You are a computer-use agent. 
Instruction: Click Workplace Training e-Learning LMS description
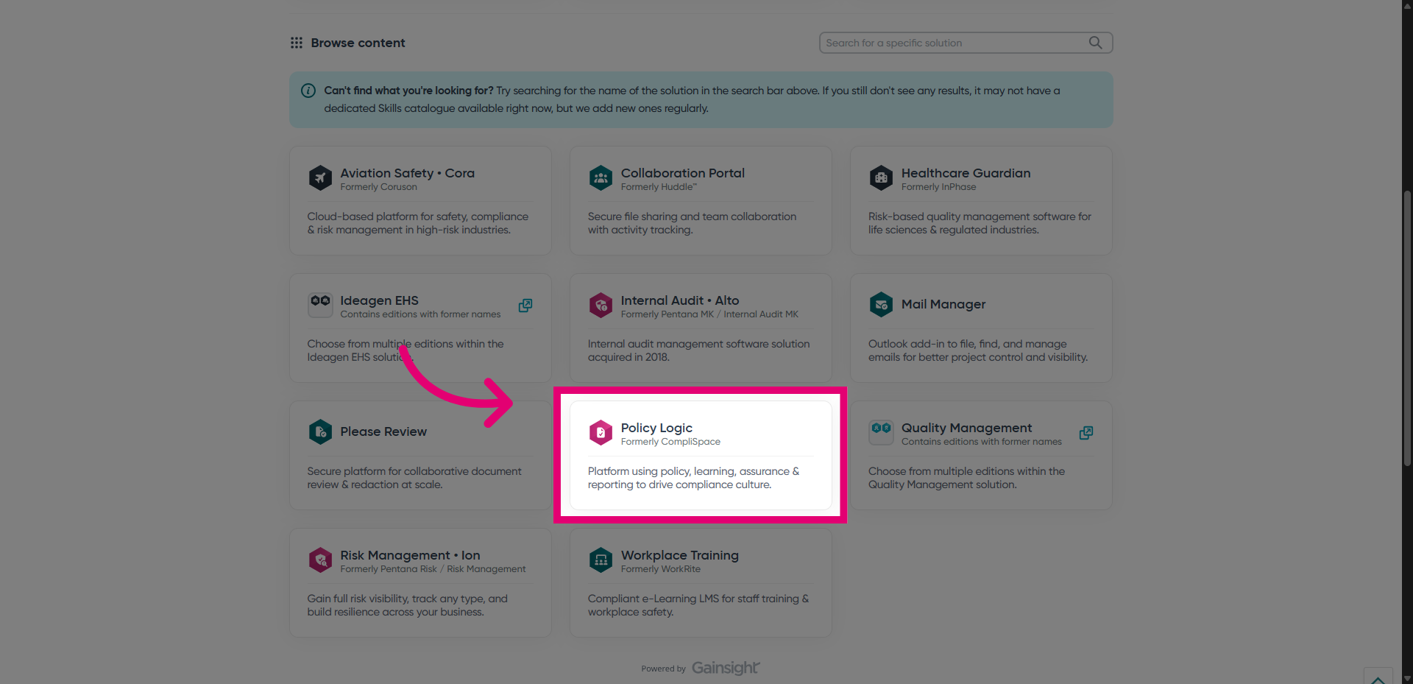(698, 605)
